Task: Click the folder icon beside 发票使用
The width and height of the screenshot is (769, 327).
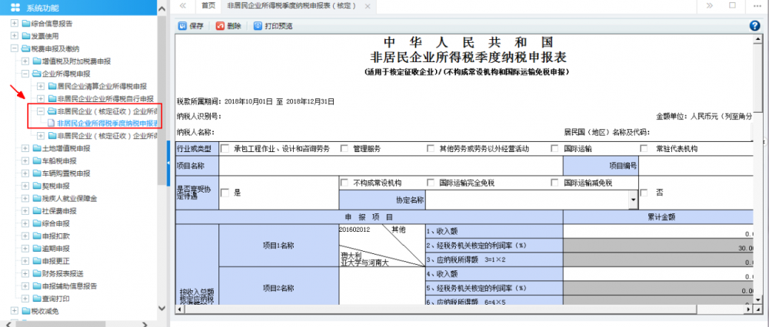Action: tap(26, 36)
